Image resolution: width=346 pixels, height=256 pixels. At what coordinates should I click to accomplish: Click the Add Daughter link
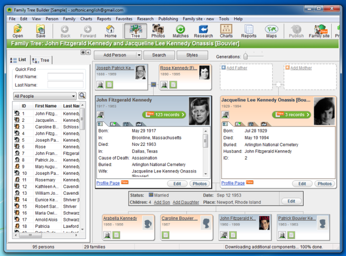click(x=186, y=202)
